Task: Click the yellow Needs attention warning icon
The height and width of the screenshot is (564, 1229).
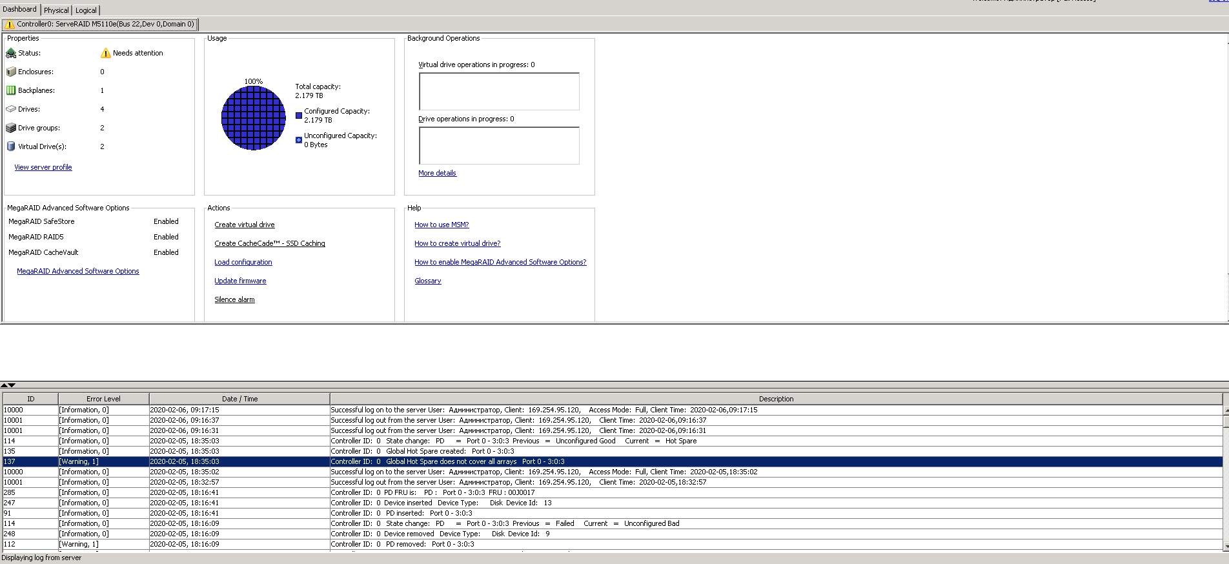Action: tap(106, 53)
